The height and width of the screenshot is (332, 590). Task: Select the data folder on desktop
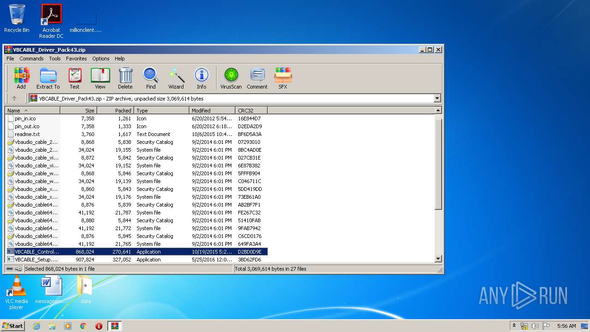[x=85, y=290]
